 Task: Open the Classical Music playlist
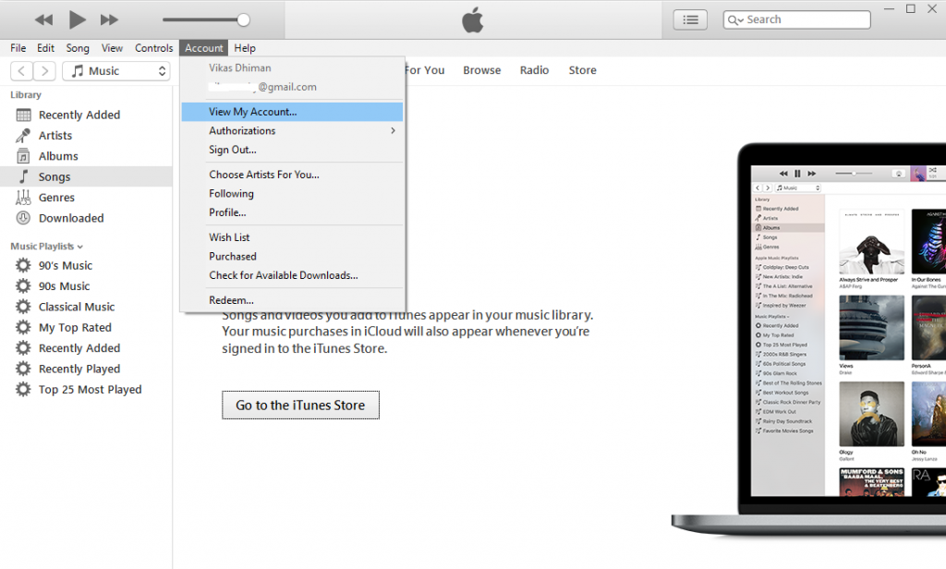coord(77,307)
